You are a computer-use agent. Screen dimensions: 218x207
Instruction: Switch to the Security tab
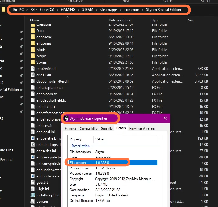coord(107,129)
